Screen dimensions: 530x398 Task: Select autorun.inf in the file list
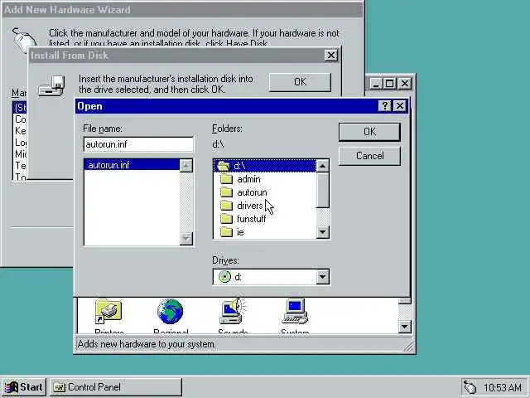(x=132, y=165)
